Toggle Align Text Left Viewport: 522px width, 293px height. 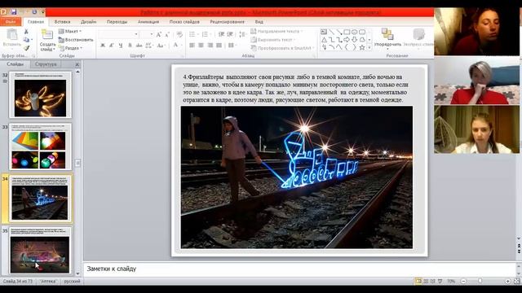coord(192,46)
